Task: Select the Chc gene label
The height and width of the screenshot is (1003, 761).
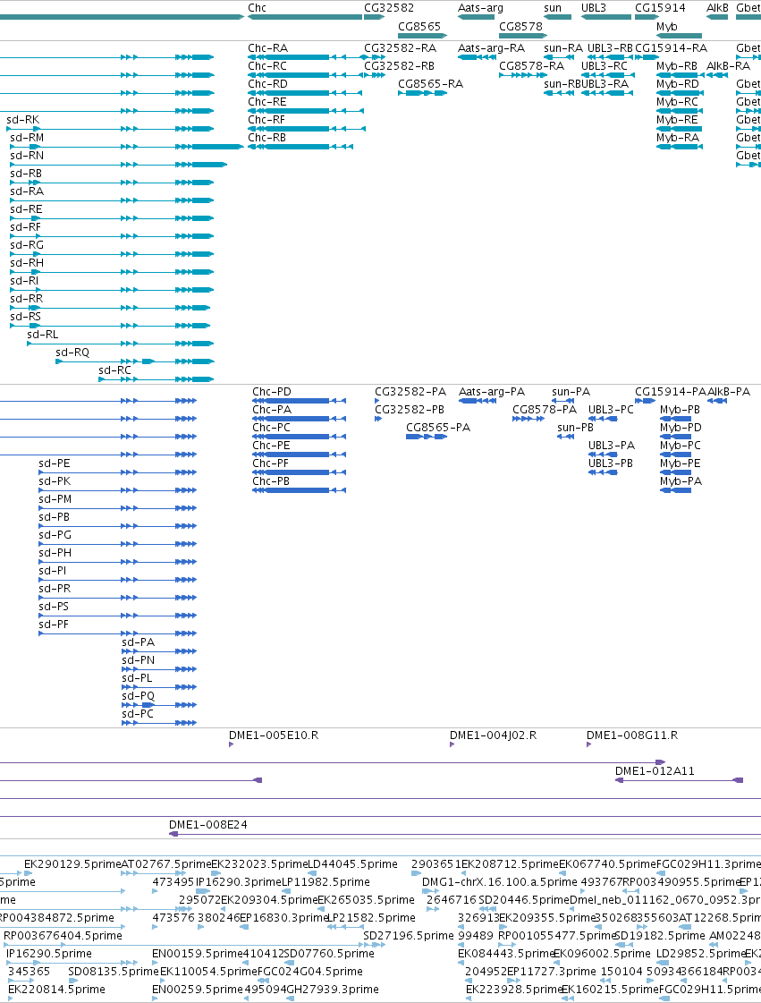Action: pos(257,8)
